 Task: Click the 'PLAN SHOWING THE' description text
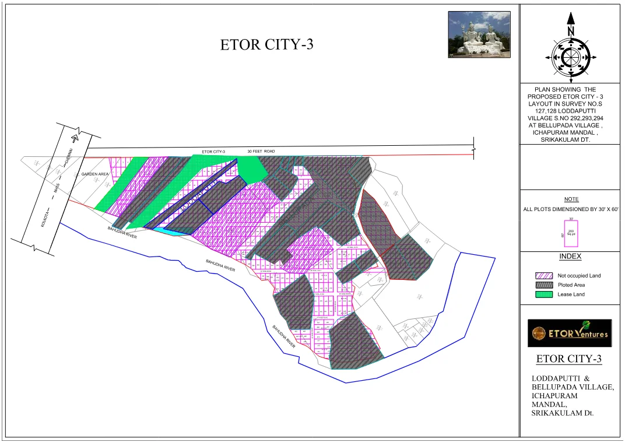565,90
